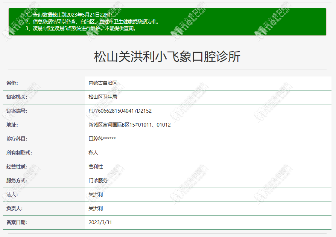Click the 负责人 row label
Image resolution: width=336 pixels, height=237 pixels.
point(14,208)
